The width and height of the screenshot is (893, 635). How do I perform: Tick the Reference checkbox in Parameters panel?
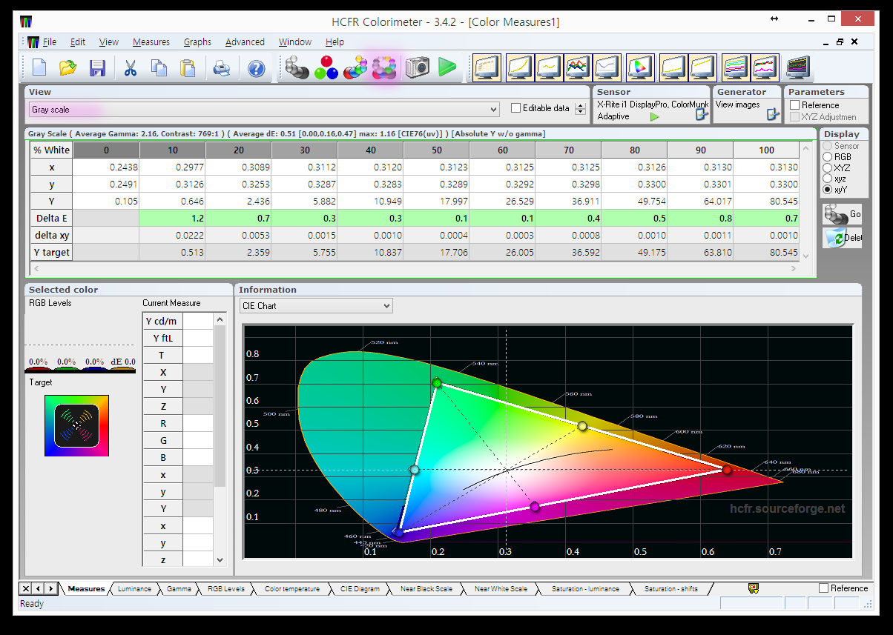(794, 105)
